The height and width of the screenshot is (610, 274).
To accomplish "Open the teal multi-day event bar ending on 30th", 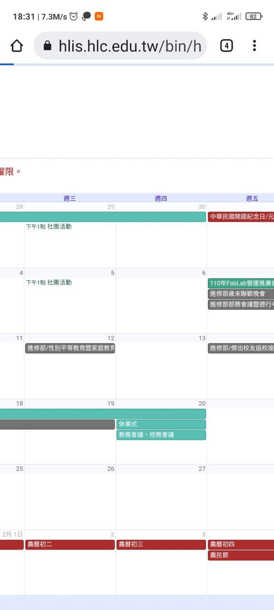I will pyautogui.click(x=103, y=217).
